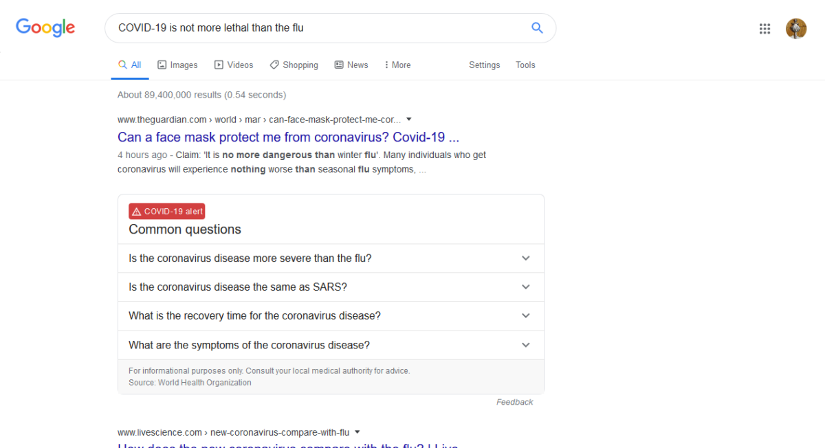825x448 pixels.
Task: Click the Feedback link below the panel
Action: tap(514, 402)
